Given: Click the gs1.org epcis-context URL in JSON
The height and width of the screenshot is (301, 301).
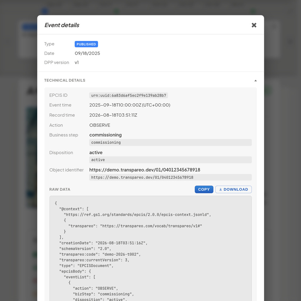Looking at the screenshot, I should pyautogui.click(x=136, y=215).
